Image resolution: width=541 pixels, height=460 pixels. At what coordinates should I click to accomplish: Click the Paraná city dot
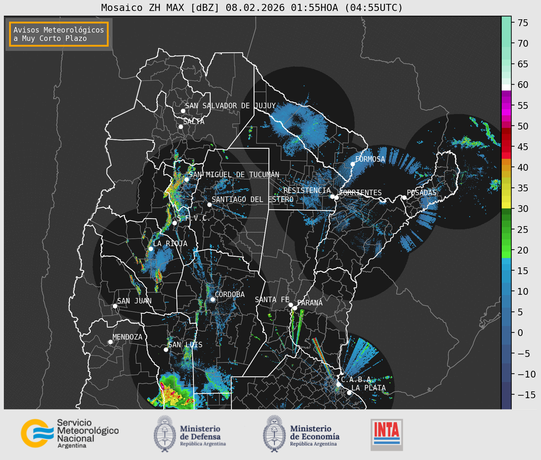[x=295, y=308]
